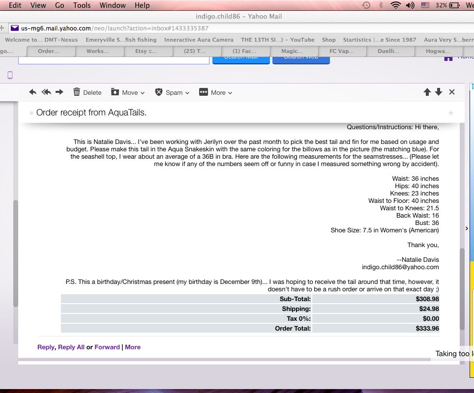Open the Help menu
The width and height of the screenshot is (474, 393).
coord(142,5)
